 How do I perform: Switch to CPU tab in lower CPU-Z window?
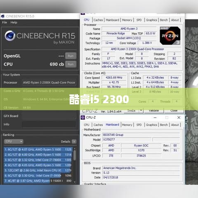pyautogui.click(x=87, y=125)
